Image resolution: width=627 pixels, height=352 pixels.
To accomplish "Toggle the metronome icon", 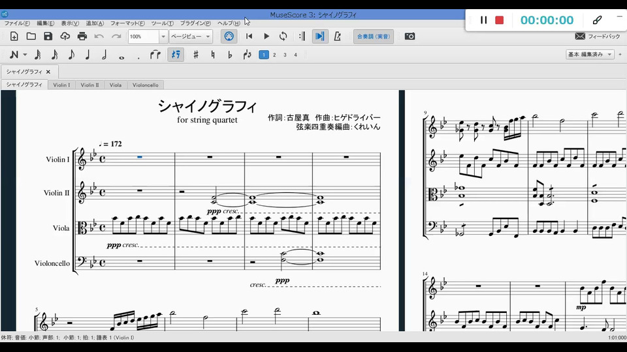I will (x=337, y=37).
